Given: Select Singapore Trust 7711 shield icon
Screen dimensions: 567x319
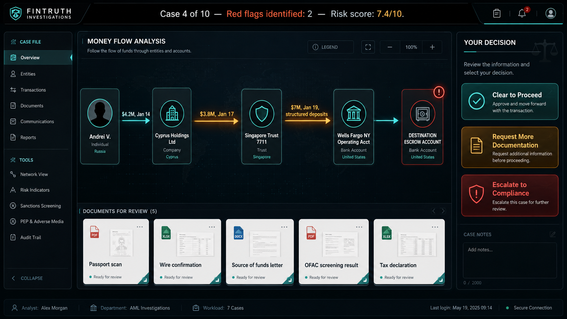Looking at the screenshot, I should 261,114.
